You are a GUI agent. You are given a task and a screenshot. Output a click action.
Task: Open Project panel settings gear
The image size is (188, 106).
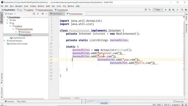tap(43, 14)
